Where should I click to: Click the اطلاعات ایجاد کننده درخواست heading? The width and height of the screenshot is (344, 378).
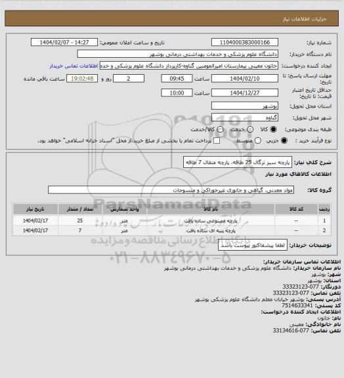[301, 312]
